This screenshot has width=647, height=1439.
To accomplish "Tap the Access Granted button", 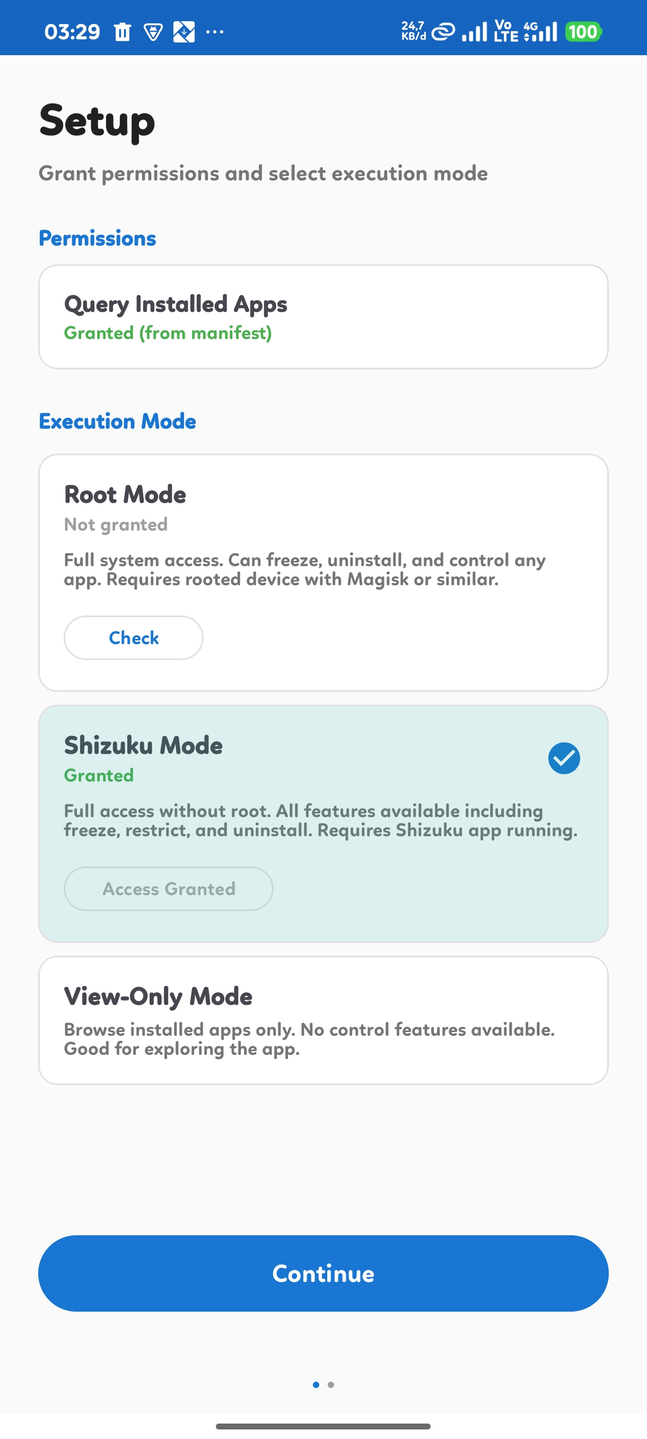I will (169, 889).
